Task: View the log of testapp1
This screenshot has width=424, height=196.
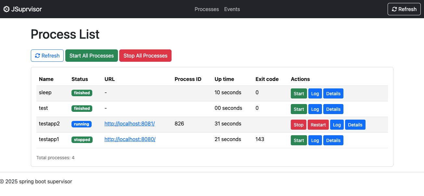Action: point(315,140)
